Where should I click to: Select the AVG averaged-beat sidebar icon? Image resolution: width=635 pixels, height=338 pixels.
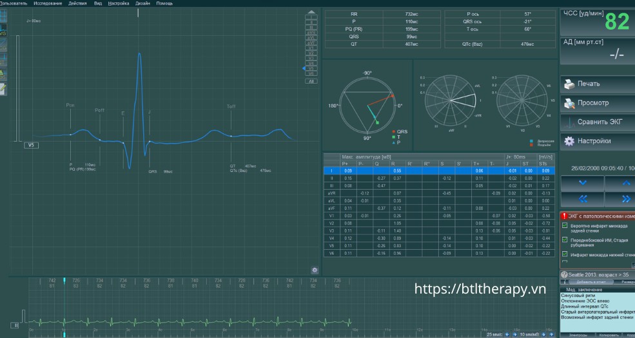tap(3, 31)
